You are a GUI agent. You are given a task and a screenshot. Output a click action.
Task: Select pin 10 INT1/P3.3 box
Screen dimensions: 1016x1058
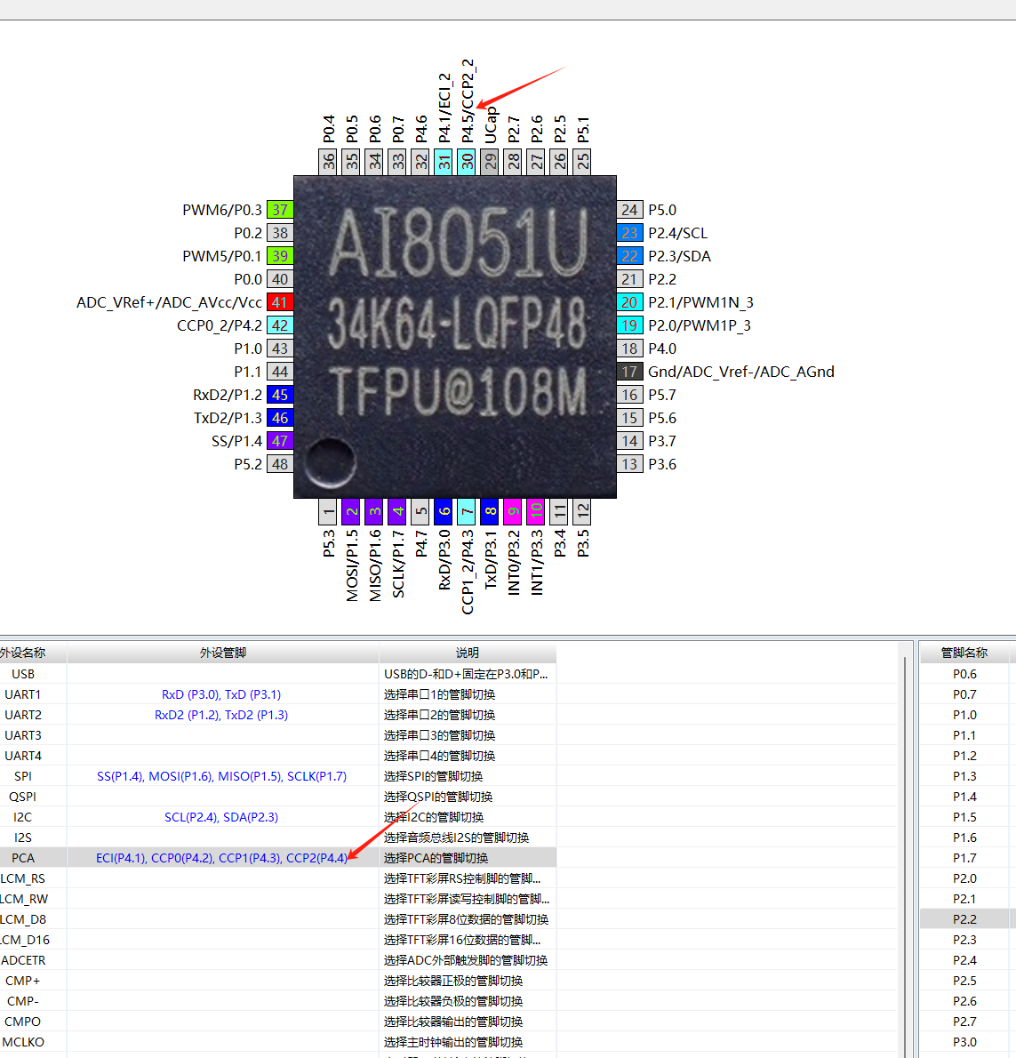click(536, 511)
